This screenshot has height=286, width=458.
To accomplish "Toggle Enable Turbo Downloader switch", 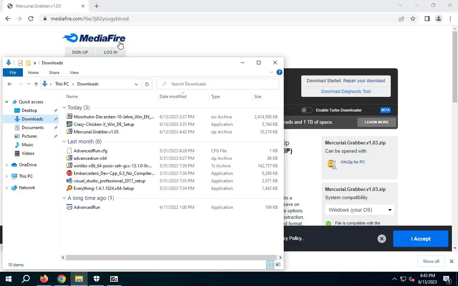I will coord(307,110).
